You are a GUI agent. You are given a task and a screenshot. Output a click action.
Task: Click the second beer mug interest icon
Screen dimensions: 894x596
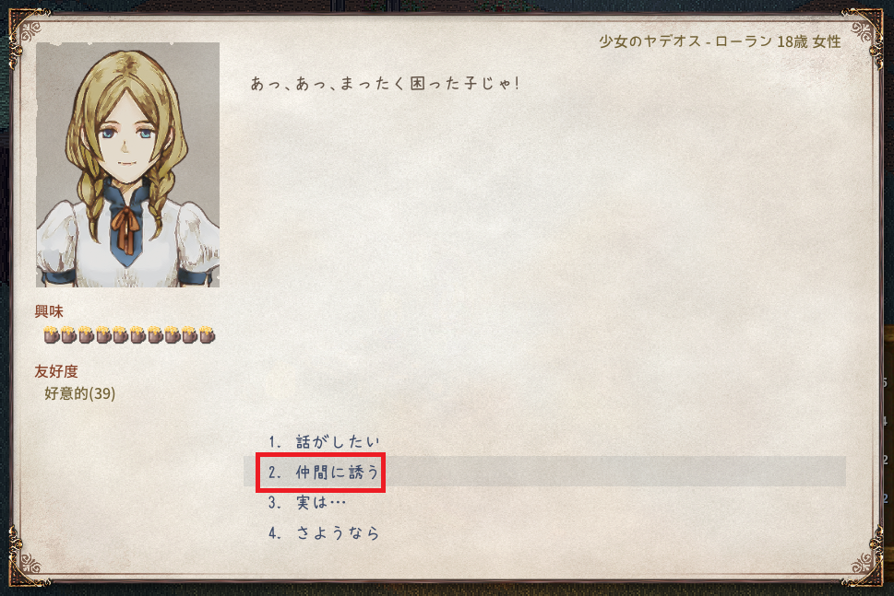click(x=69, y=334)
